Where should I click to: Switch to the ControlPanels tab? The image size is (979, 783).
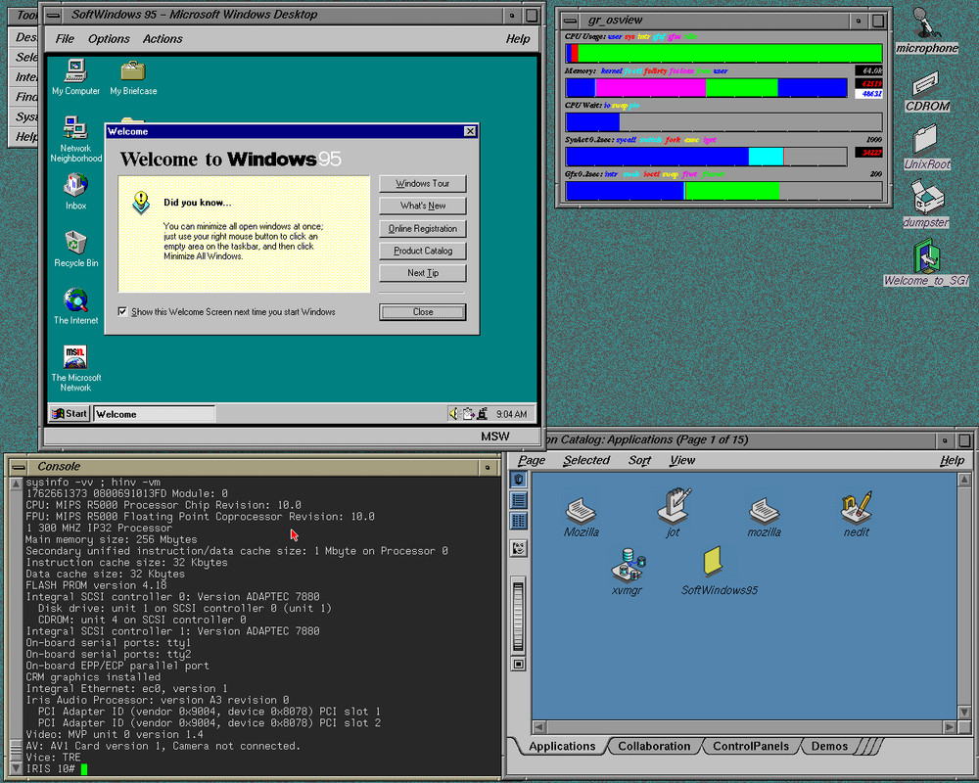[750, 746]
